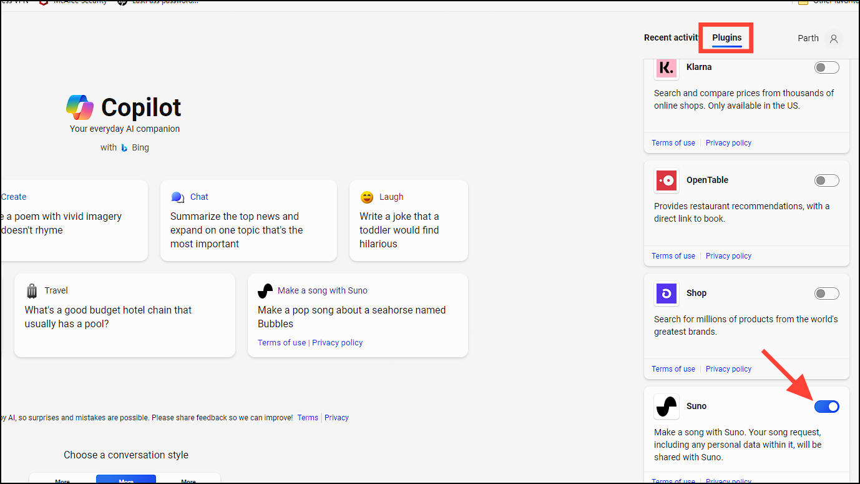
Task: Click the Shop plugin logo
Action: pyautogui.click(x=667, y=294)
